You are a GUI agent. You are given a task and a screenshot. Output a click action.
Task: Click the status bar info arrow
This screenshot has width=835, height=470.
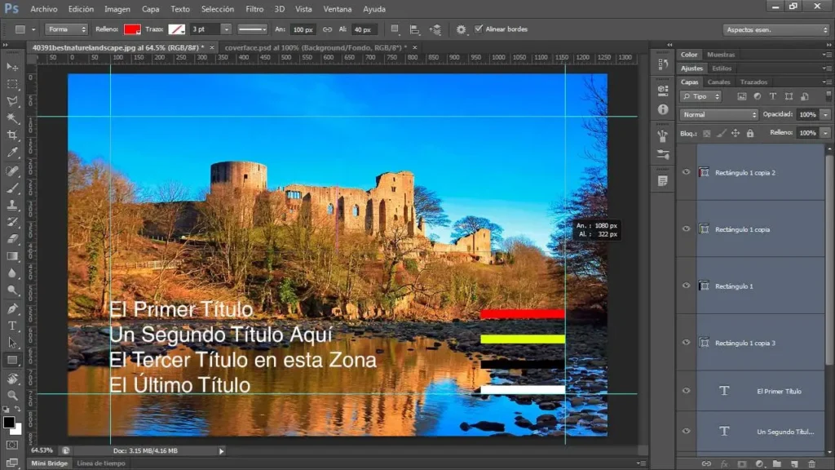[x=222, y=450]
